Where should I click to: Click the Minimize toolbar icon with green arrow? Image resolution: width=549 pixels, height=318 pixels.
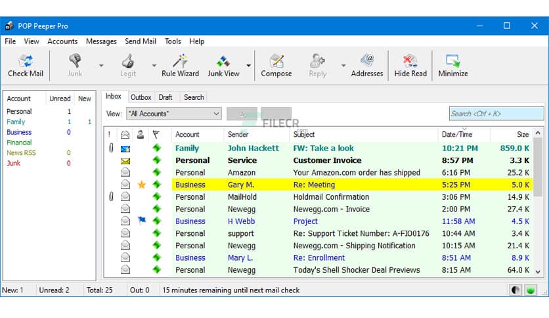(x=452, y=61)
